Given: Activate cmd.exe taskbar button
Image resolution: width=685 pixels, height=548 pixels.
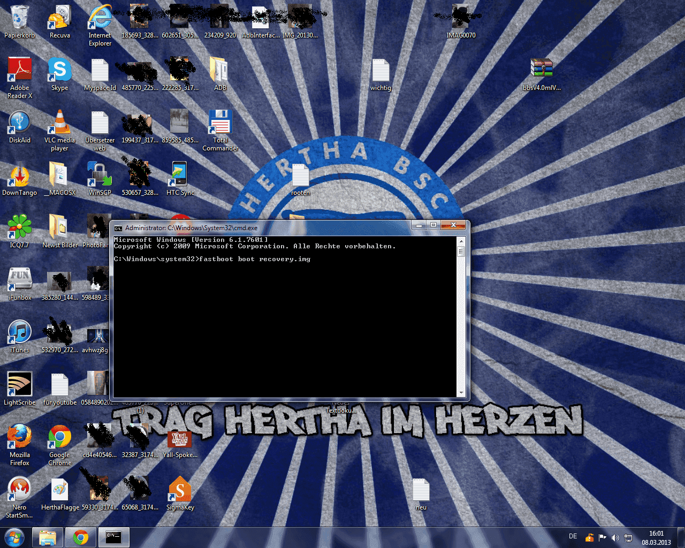Looking at the screenshot, I should 113,537.
